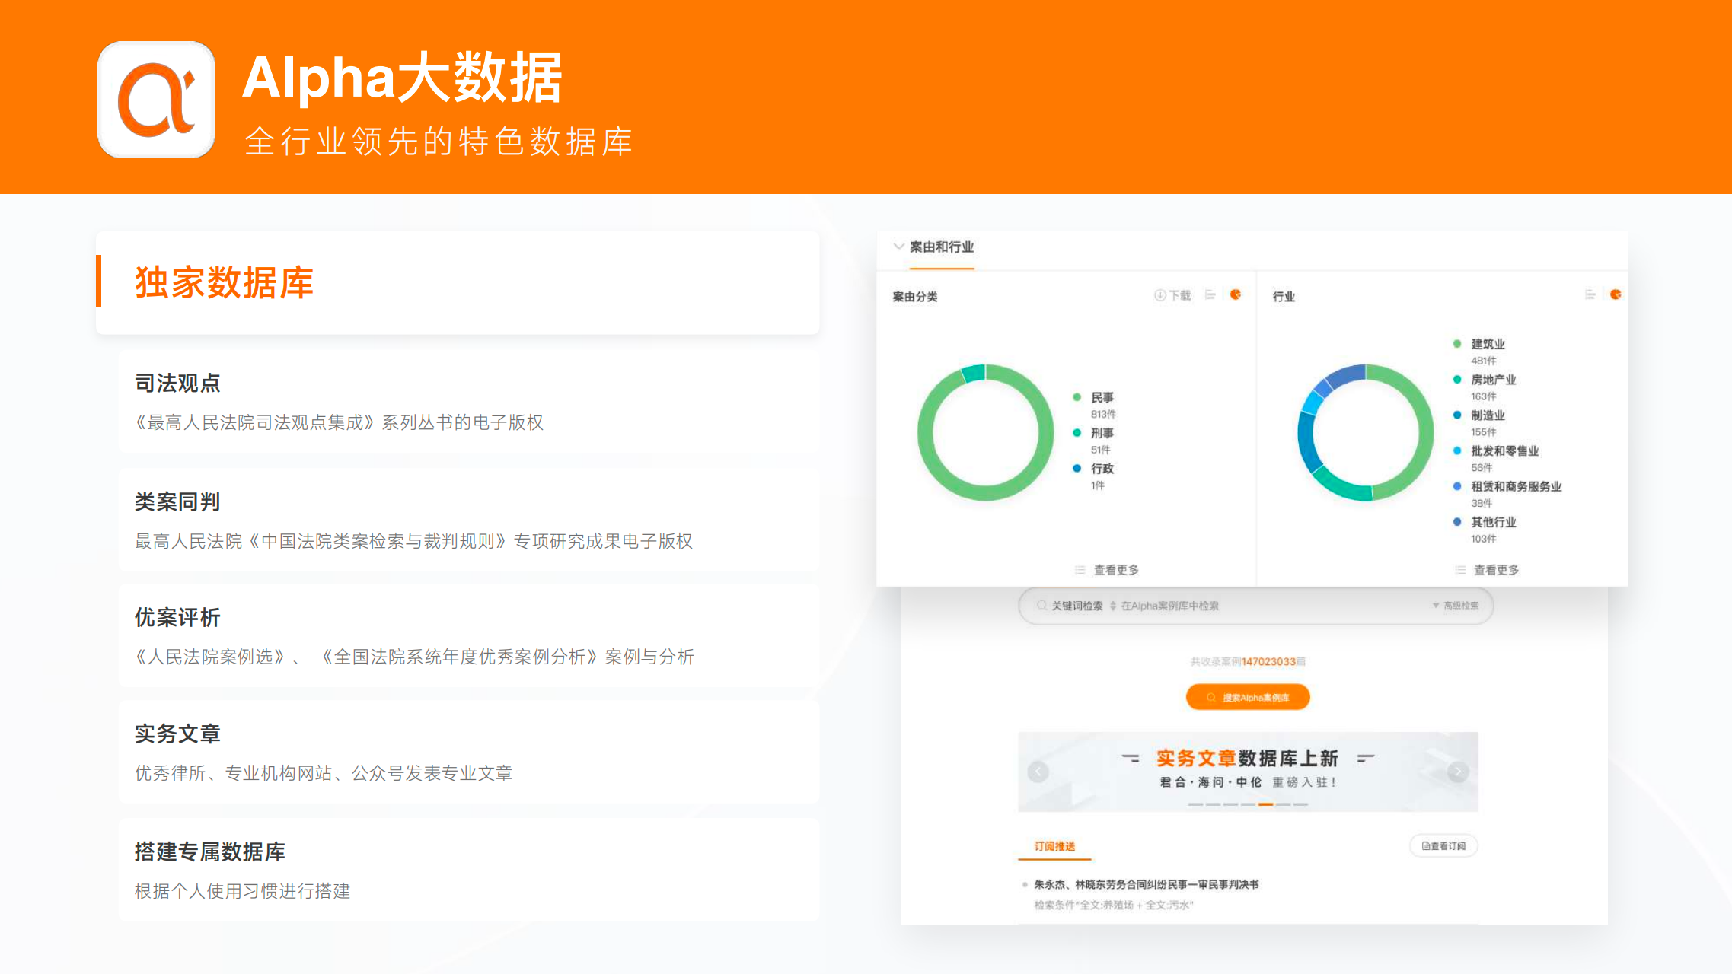
Task: Toggle 制造业 legend entry in 行业 chart
Action: (x=1479, y=415)
